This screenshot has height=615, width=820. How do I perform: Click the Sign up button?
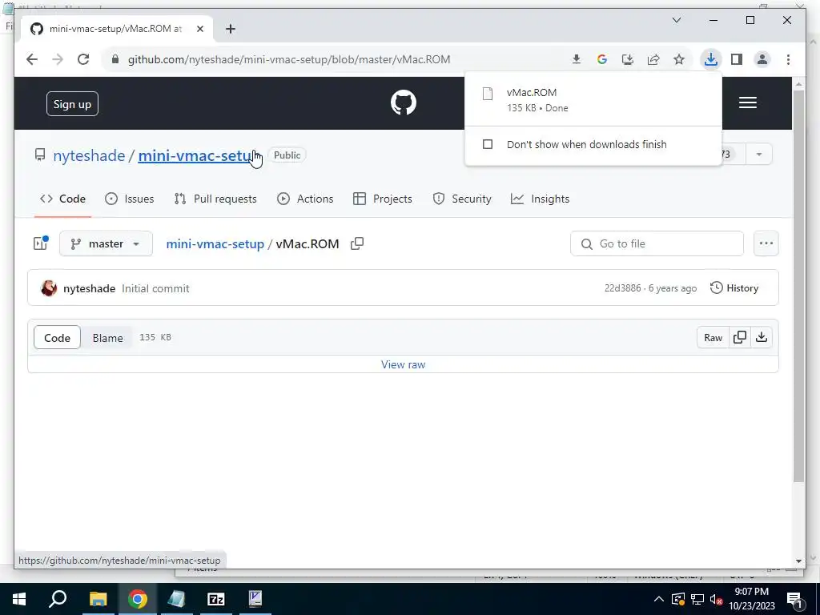pos(72,104)
